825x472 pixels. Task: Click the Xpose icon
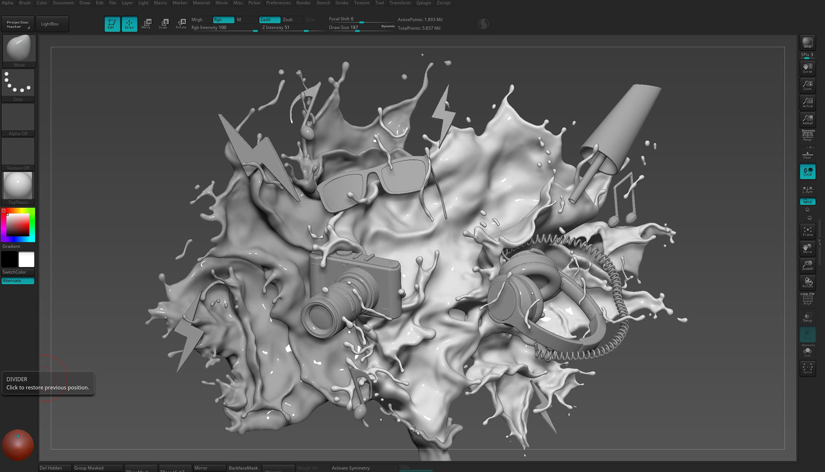(807, 368)
